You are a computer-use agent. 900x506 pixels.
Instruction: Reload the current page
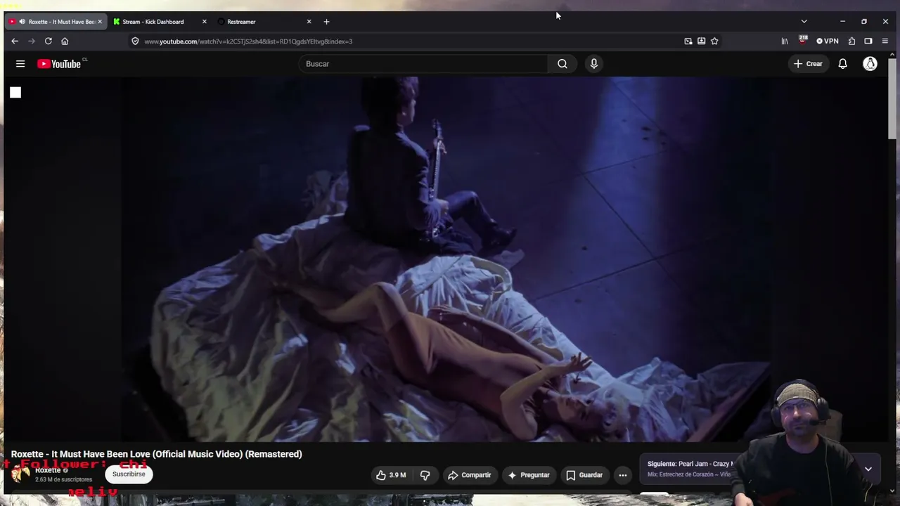tap(48, 41)
